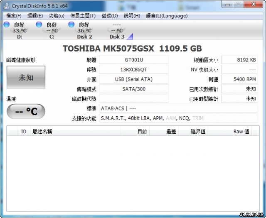Screen dimensions: 266x218
Task: Minimize the CrystalDiskInfo window
Action: [227, 5]
